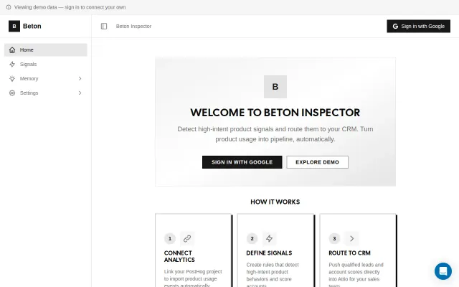This screenshot has width=459, height=287.
Task: Click the 'Viewing demo data' banner text
Action: click(x=70, y=7)
